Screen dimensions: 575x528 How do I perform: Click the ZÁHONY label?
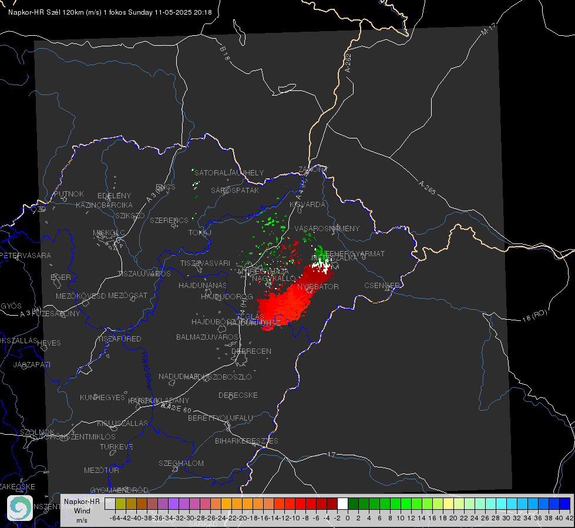point(313,170)
